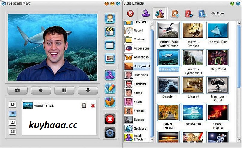Click the category list scroll down arrow

[152, 140]
